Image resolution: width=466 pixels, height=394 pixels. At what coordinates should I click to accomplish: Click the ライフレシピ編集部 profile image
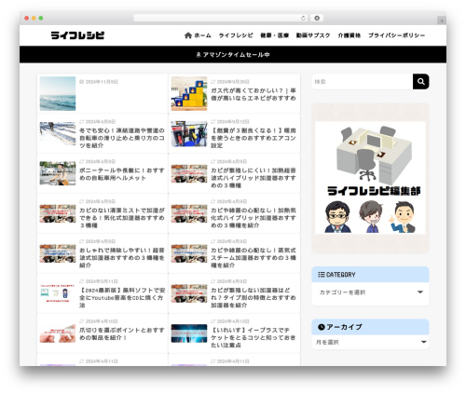[x=370, y=178]
